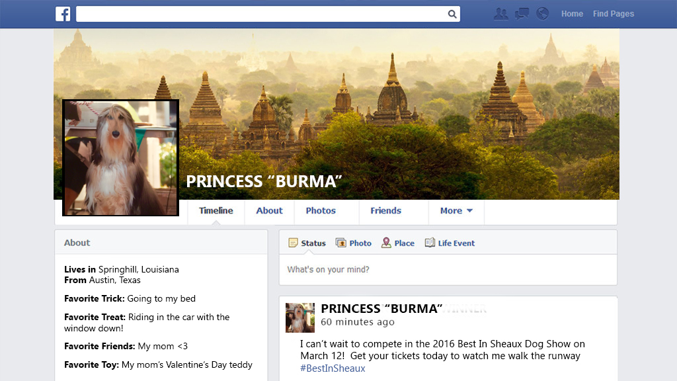Screen dimensions: 677x381
Task: Click the "What's on your mind?" box
Action: [448, 270]
